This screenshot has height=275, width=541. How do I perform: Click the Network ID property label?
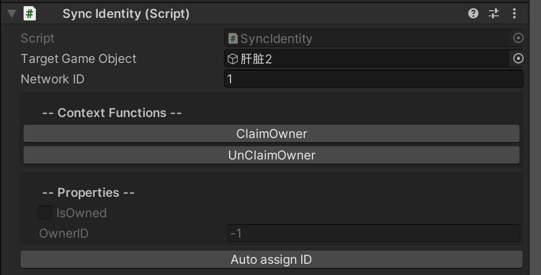tap(52, 79)
